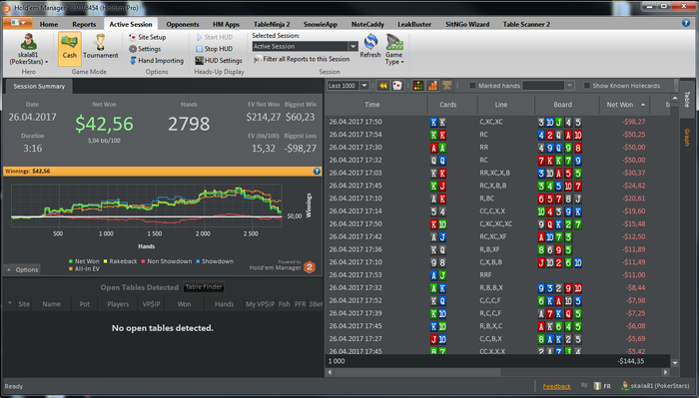Switch to Tournament game mode
Screen dimensions: 699x398
pyautogui.click(x=100, y=42)
